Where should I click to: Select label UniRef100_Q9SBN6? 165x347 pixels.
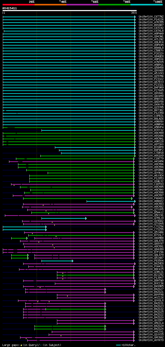coord(151,170)
